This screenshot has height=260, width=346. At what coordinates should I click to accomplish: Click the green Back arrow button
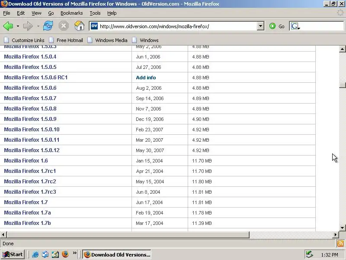[x=8, y=26]
